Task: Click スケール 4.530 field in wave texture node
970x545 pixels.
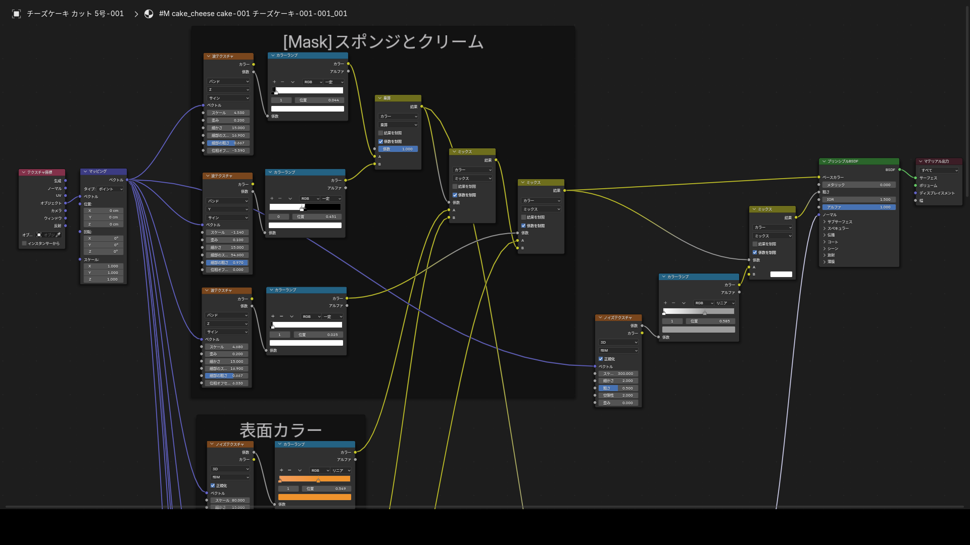Action: (228, 113)
